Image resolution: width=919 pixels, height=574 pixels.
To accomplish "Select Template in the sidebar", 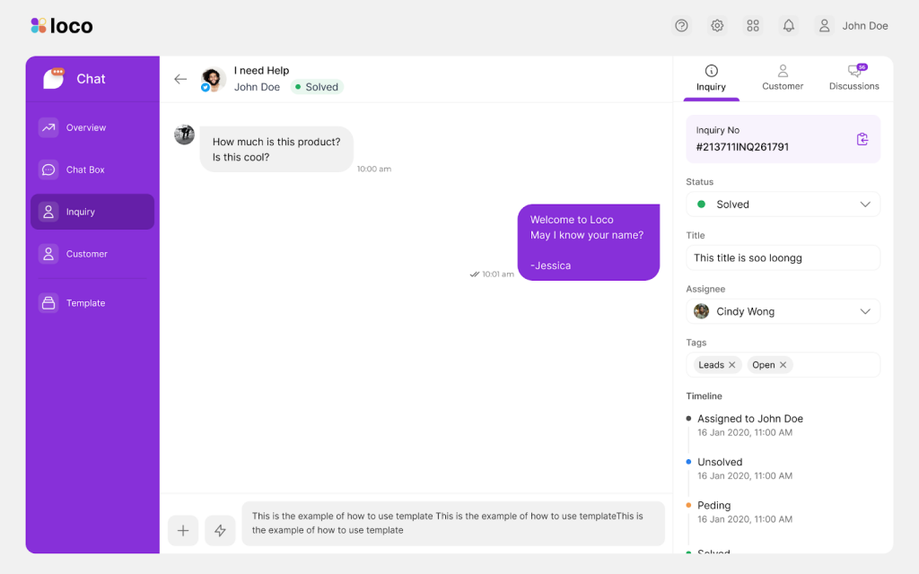I will pyautogui.click(x=85, y=303).
